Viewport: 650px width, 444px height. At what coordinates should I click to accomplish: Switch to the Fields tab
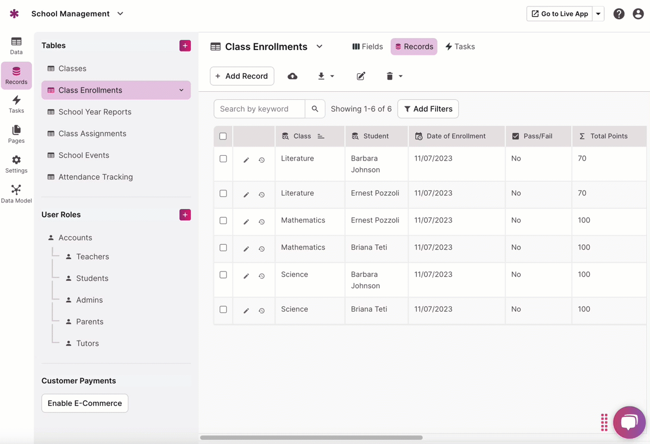367,47
